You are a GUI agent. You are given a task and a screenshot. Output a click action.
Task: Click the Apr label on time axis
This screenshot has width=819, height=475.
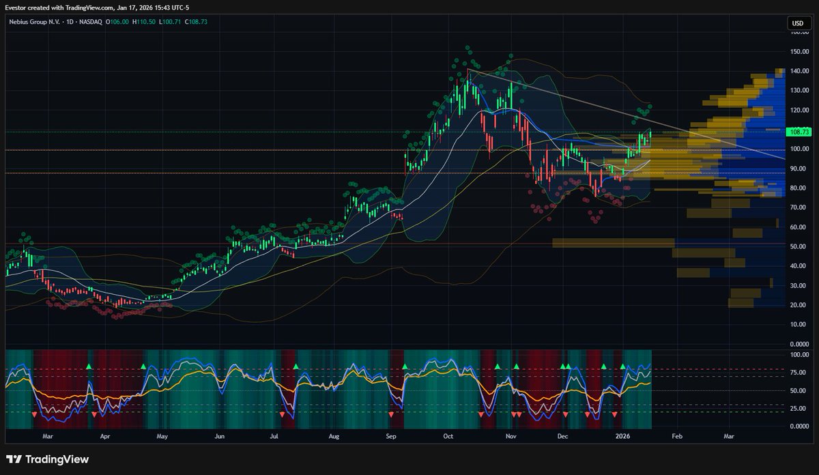tap(105, 435)
